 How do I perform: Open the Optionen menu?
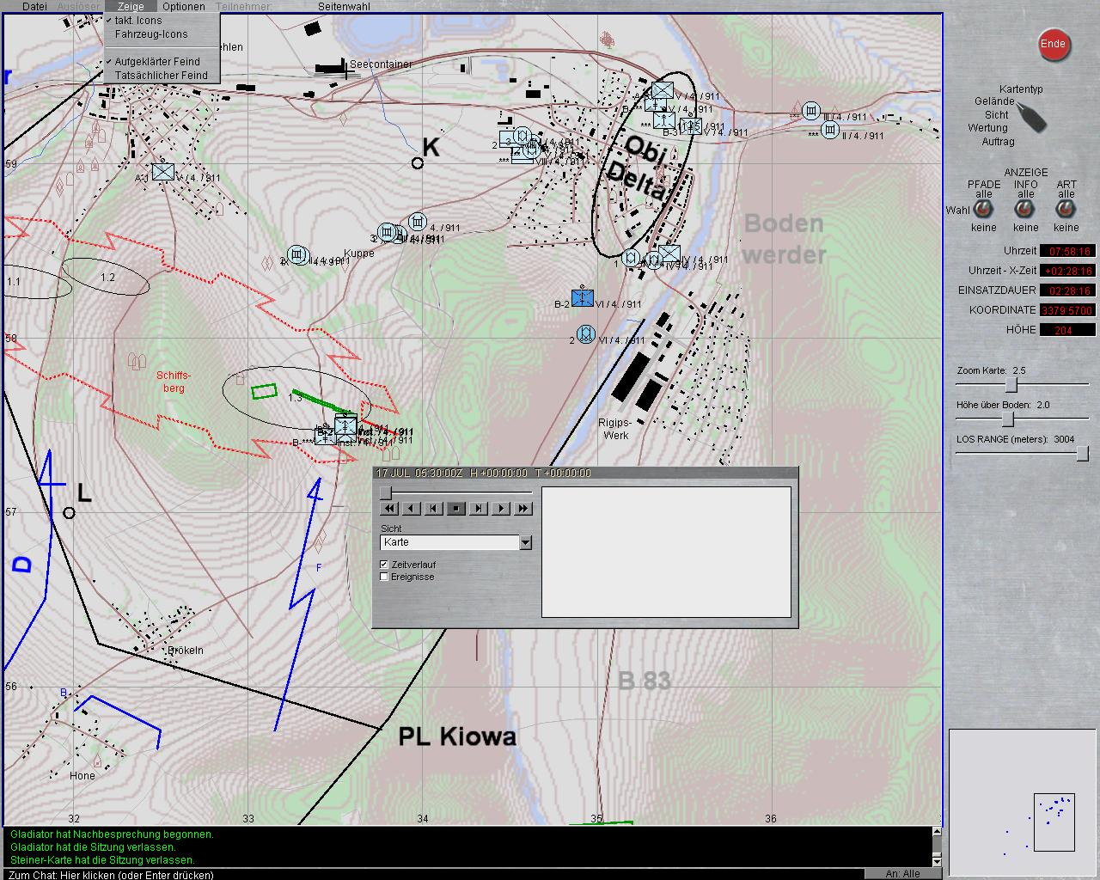click(x=184, y=6)
